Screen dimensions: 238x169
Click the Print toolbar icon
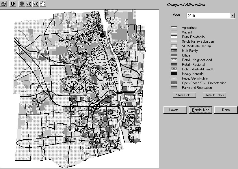[3, 3]
